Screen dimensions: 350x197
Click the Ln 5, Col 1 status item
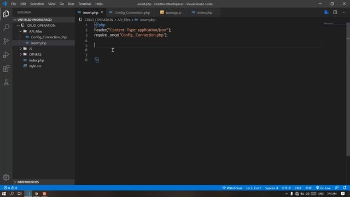tap(254, 188)
